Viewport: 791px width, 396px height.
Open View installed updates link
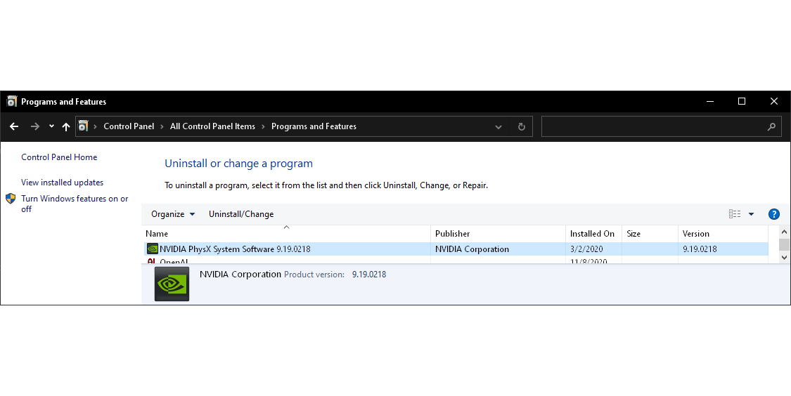62,183
